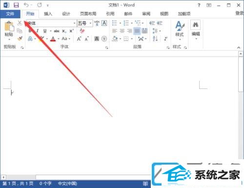Toggle Underline formatting

tap(45, 31)
